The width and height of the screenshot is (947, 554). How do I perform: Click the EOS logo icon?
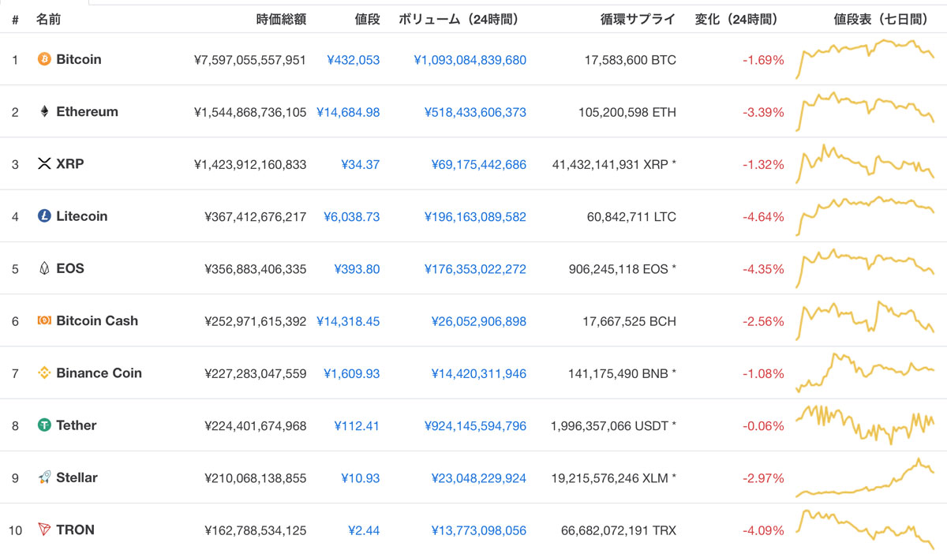point(44,268)
